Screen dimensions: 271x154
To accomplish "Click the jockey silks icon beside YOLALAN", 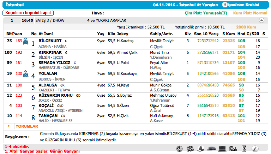I will click(25, 74).
